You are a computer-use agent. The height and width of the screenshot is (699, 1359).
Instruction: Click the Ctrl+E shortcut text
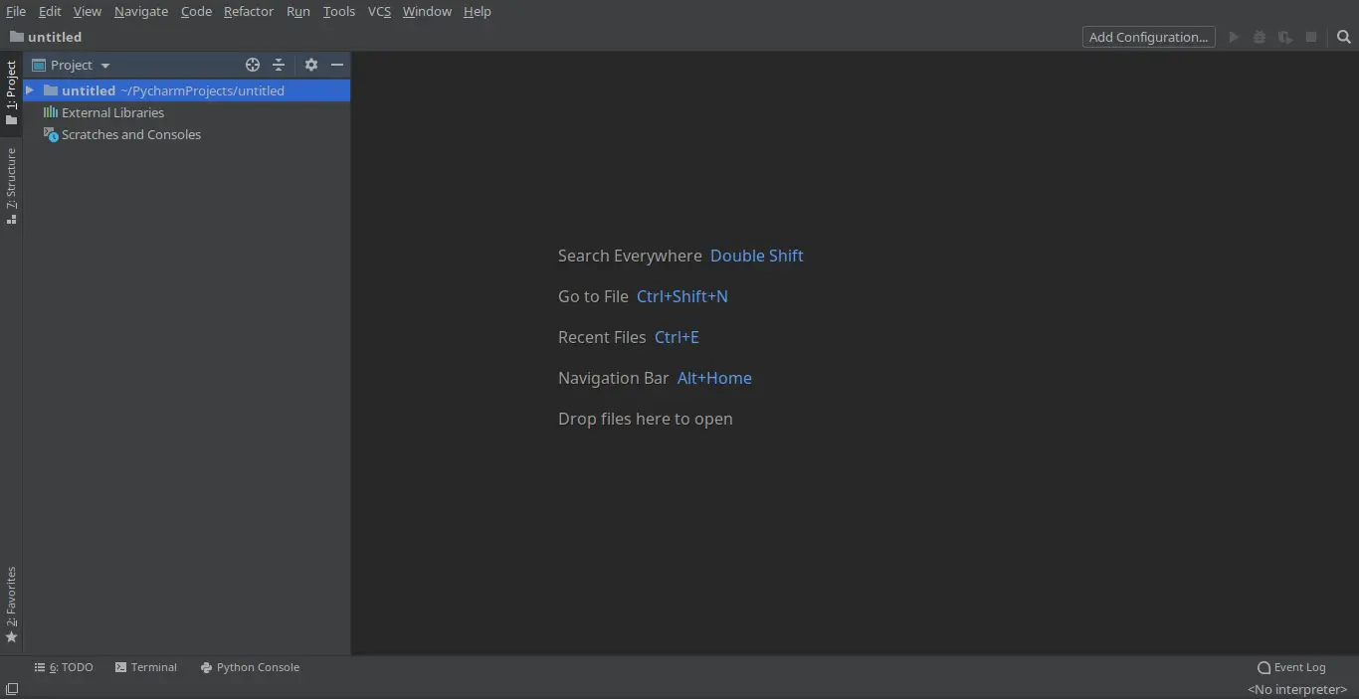[x=677, y=337]
